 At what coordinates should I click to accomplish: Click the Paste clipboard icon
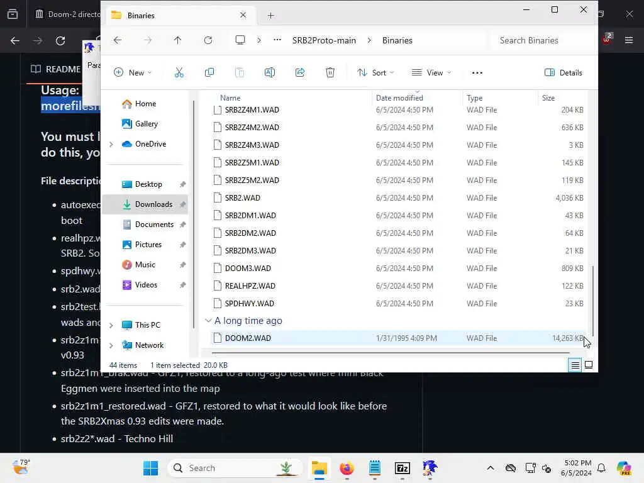(240, 73)
